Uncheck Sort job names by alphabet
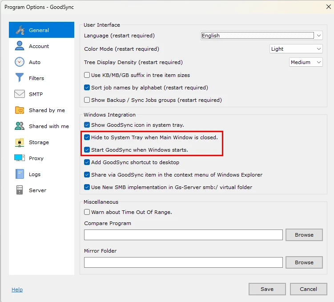 (87, 87)
